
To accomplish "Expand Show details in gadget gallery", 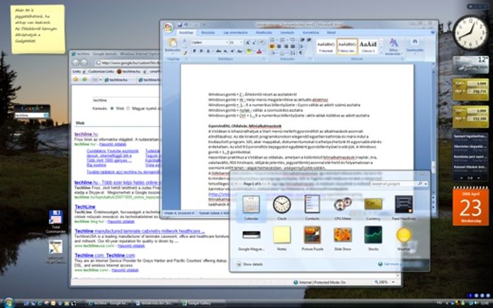I will (x=250, y=264).
